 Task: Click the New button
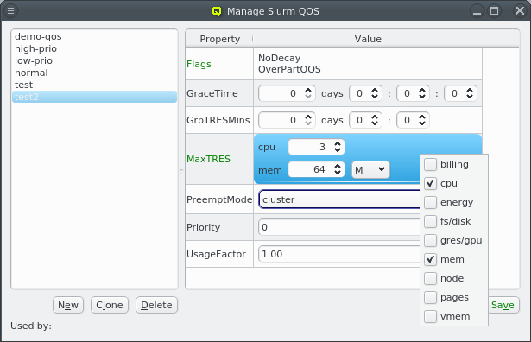68,305
